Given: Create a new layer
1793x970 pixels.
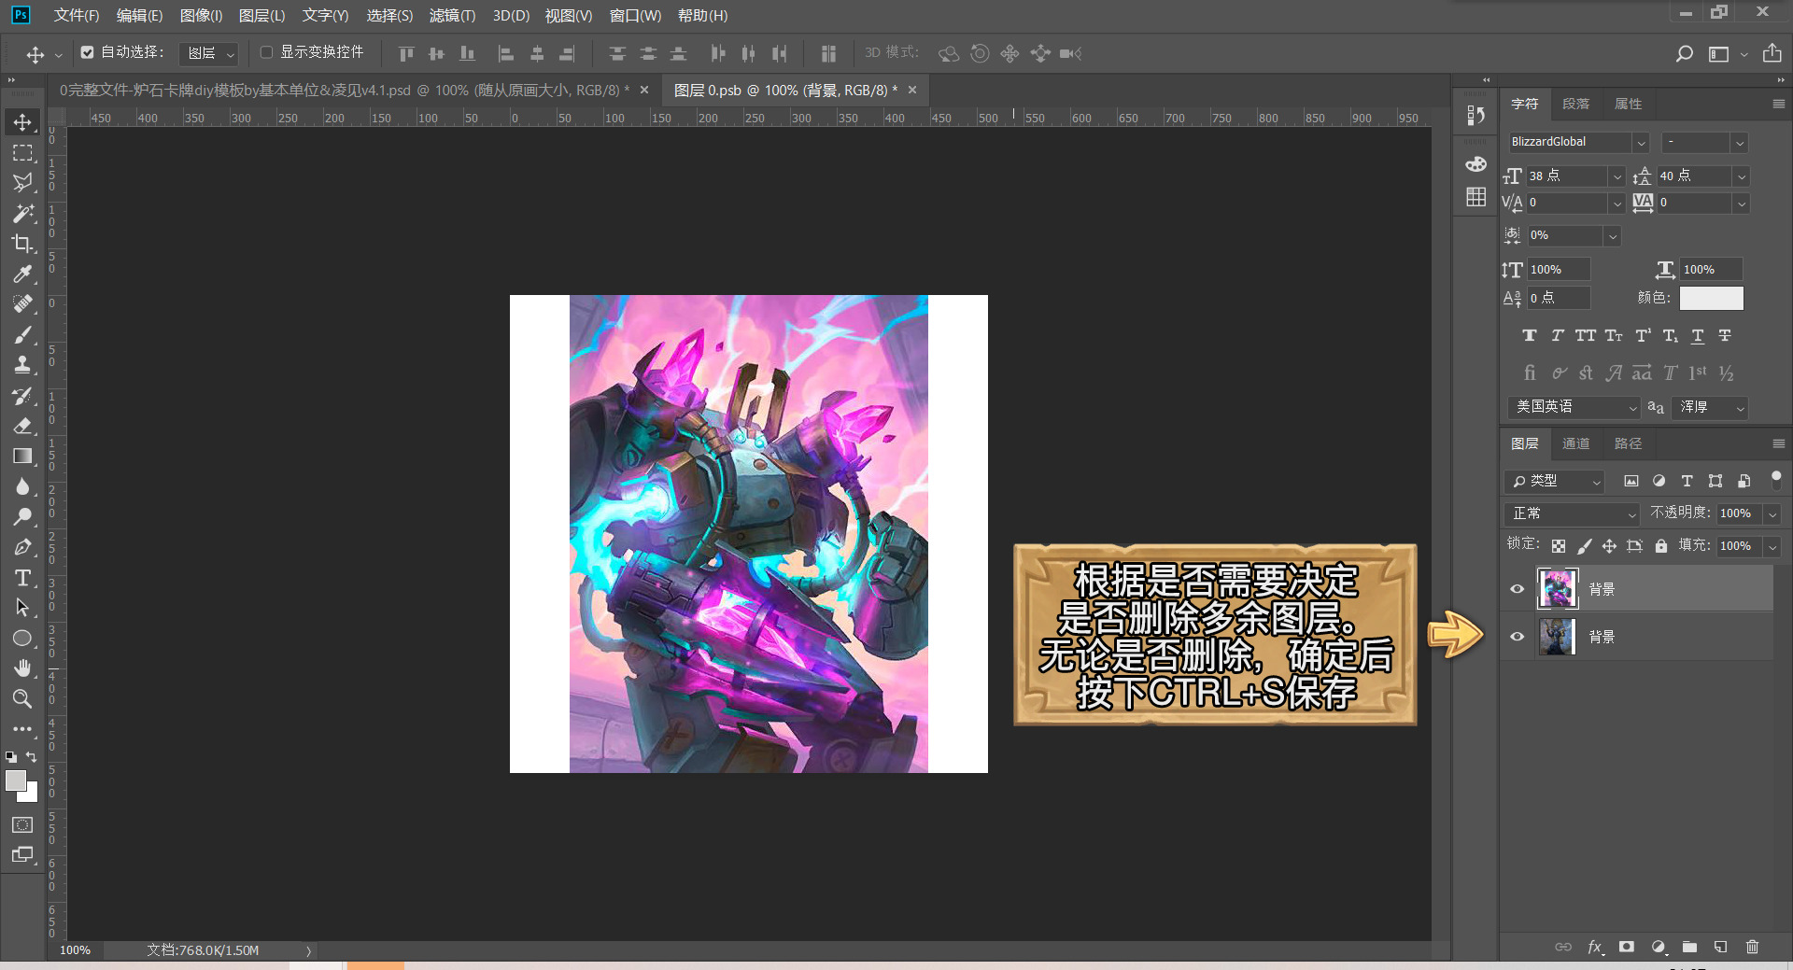Looking at the screenshot, I should point(1720,947).
